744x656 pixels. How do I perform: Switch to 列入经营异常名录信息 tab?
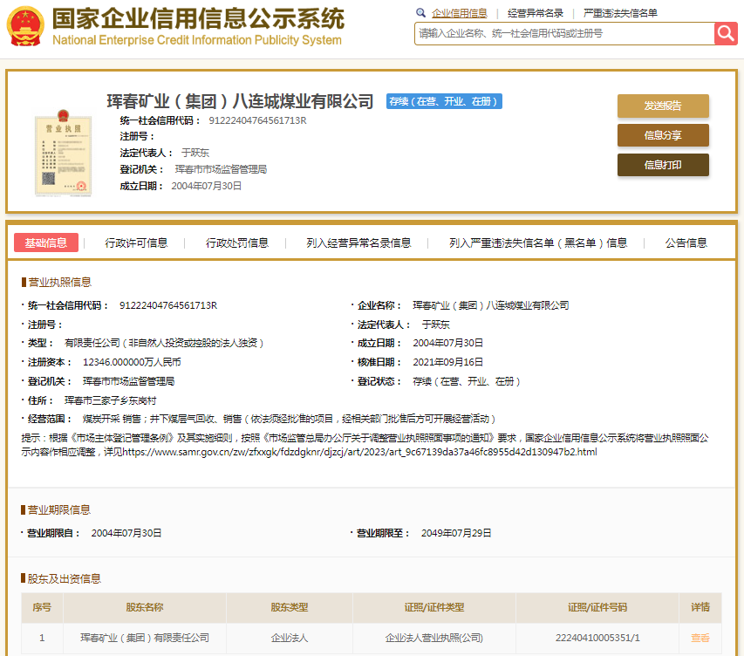click(358, 243)
